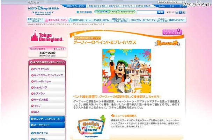Click the 2012年8月24日オープン! label
This screenshot has width=213, height=140.
coord(87,38)
